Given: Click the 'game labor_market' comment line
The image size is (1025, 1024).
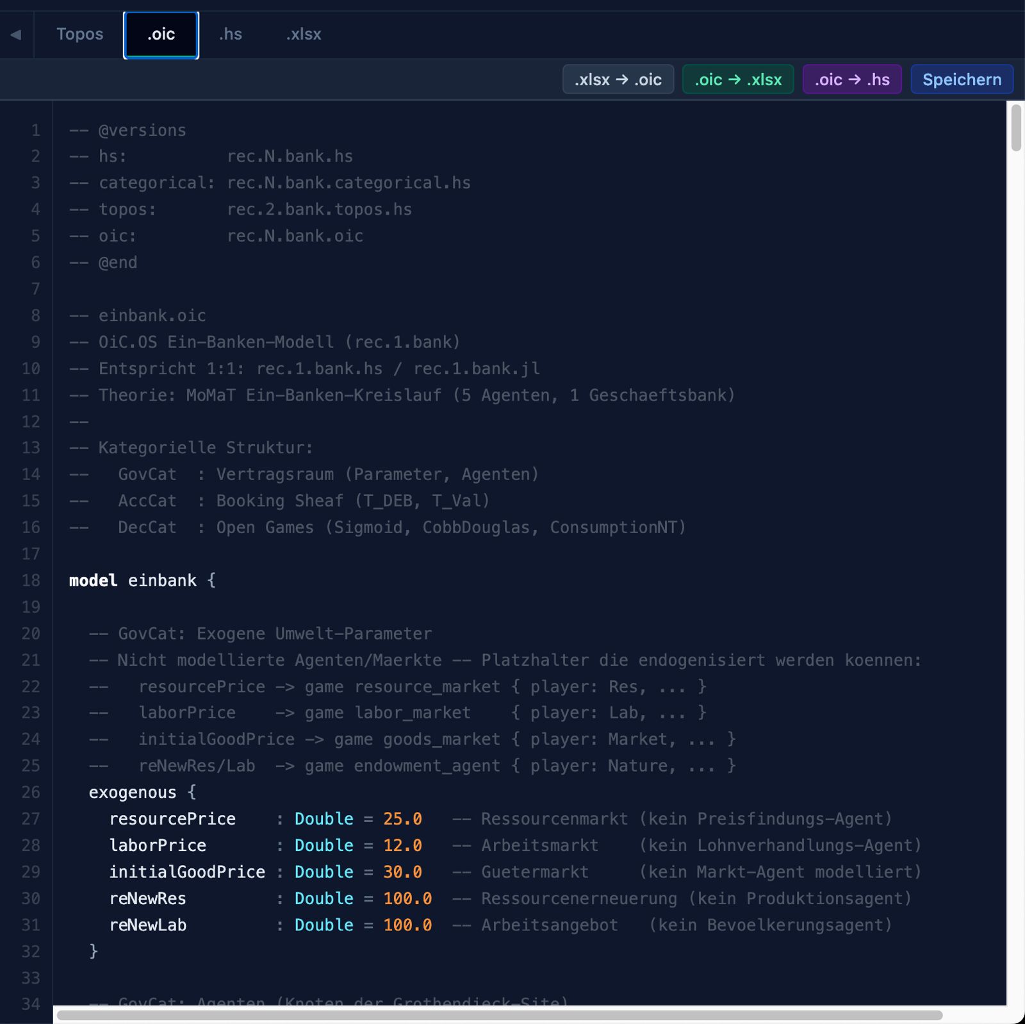Looking at the screenshot, I should [397, 713].
